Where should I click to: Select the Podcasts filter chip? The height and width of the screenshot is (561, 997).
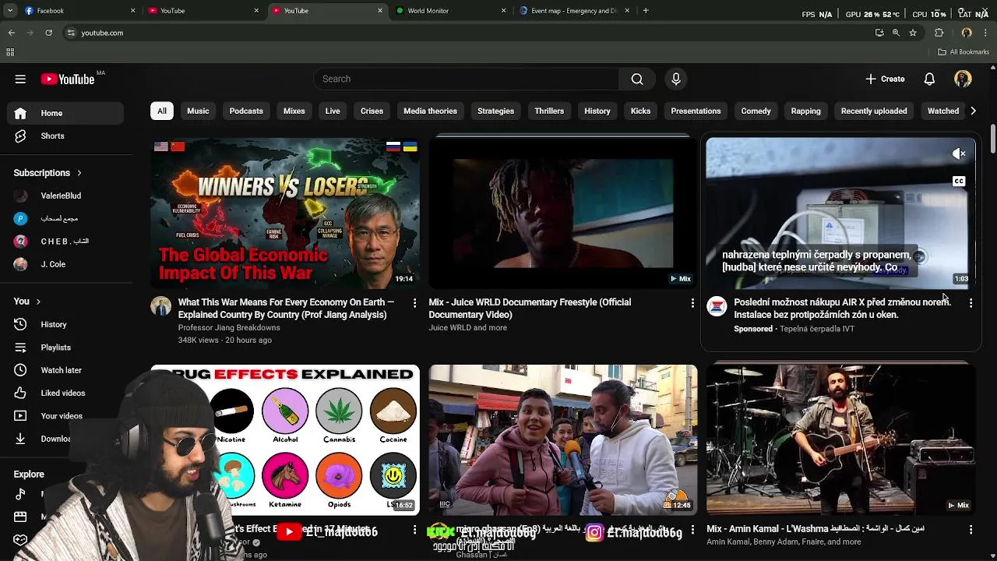246,111
